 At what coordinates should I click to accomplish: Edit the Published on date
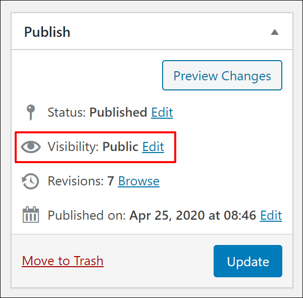coord(271,215)
